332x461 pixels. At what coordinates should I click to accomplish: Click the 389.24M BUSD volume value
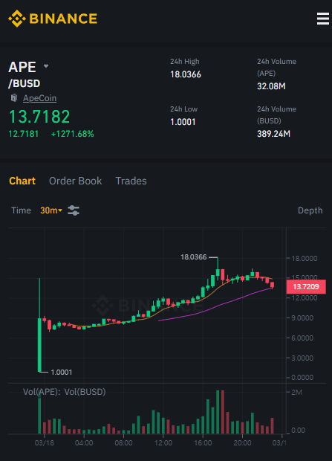coord(273,134)
